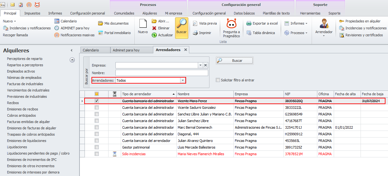
Task: Check the Lluis Mercade Ballesteros row checkbox
Action: point(97,147)
